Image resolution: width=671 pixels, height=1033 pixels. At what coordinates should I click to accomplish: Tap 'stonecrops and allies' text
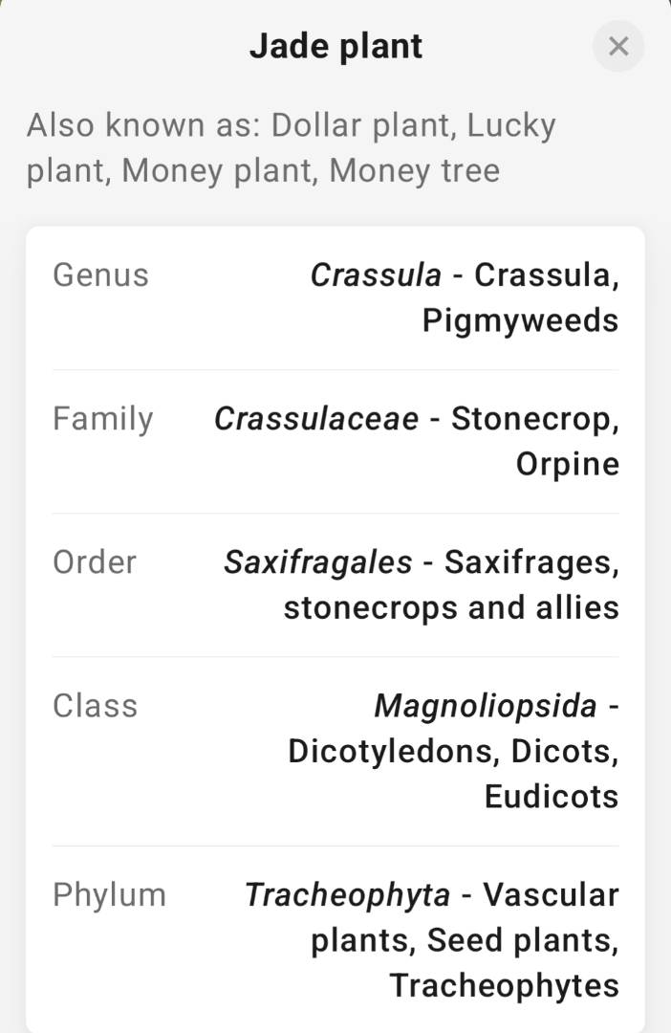click(451, 607)
